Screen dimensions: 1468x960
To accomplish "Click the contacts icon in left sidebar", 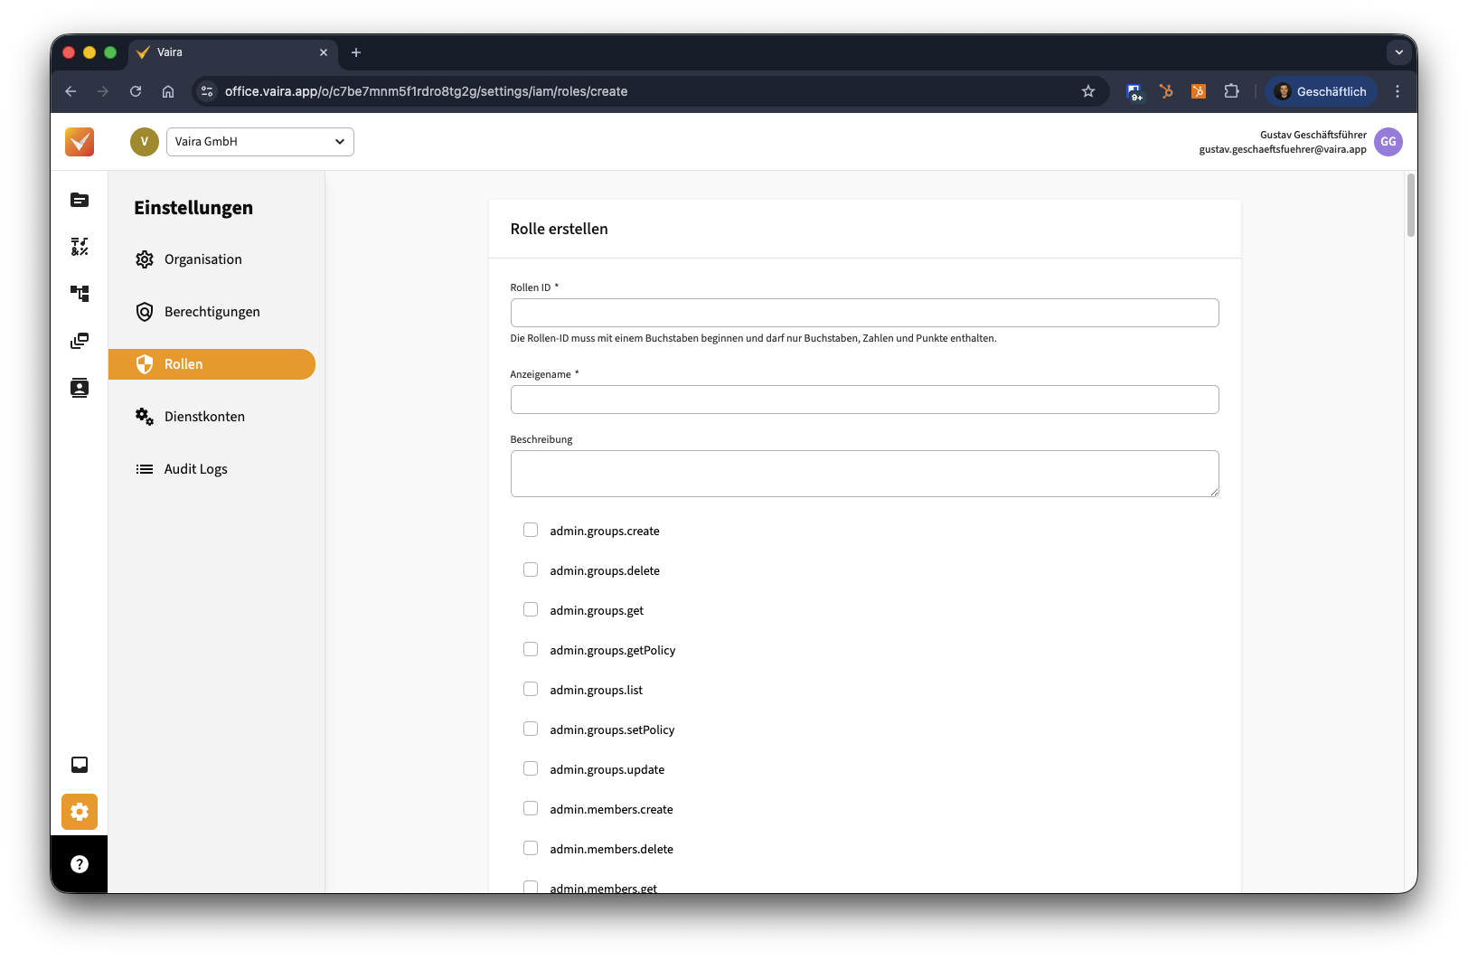I will tap(80, 388).
